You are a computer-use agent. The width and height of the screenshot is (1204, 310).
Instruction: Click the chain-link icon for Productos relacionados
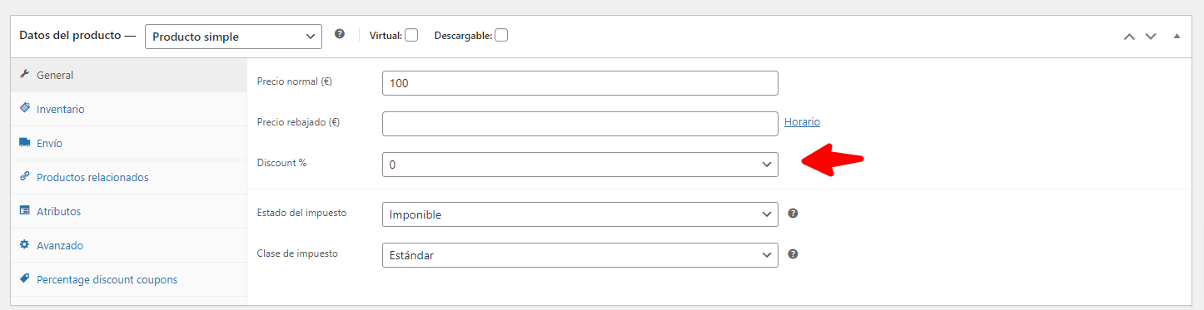[x=24, y=177]
